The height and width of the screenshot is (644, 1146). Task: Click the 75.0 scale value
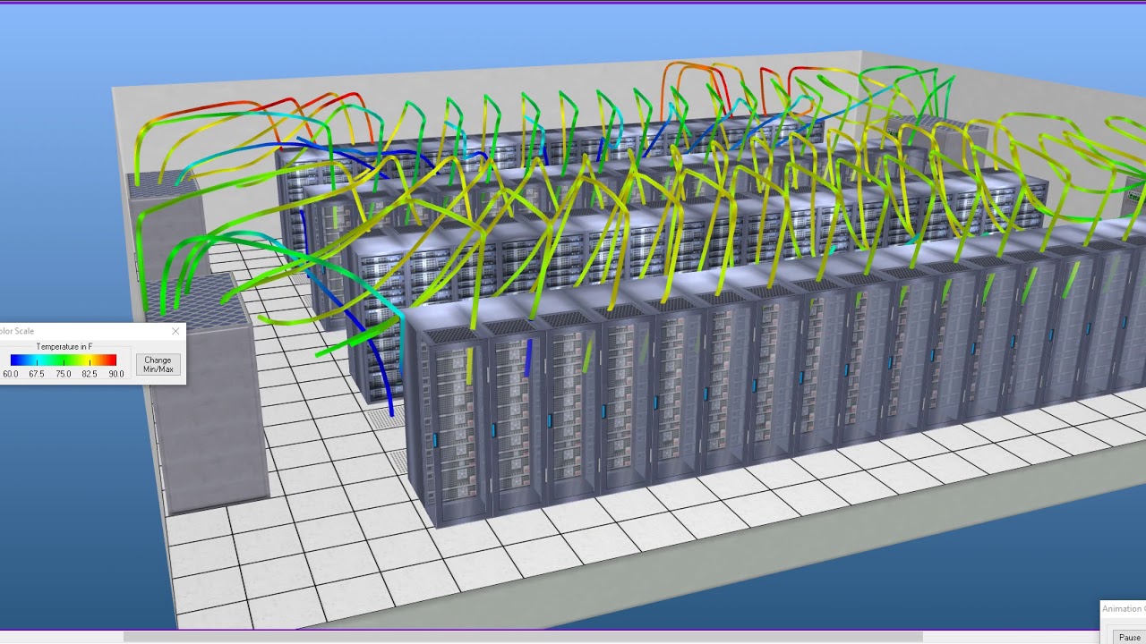pyautogui.click(x=64, y=374)
